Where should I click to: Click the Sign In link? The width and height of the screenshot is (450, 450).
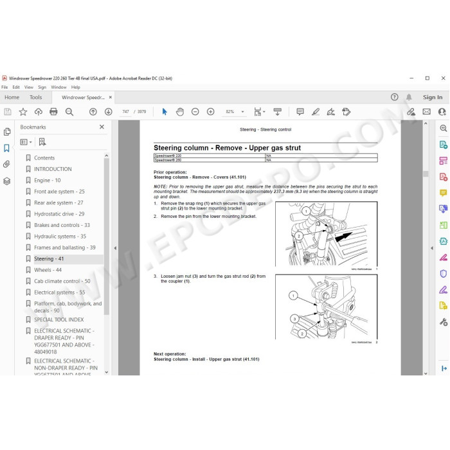[433, 97]
